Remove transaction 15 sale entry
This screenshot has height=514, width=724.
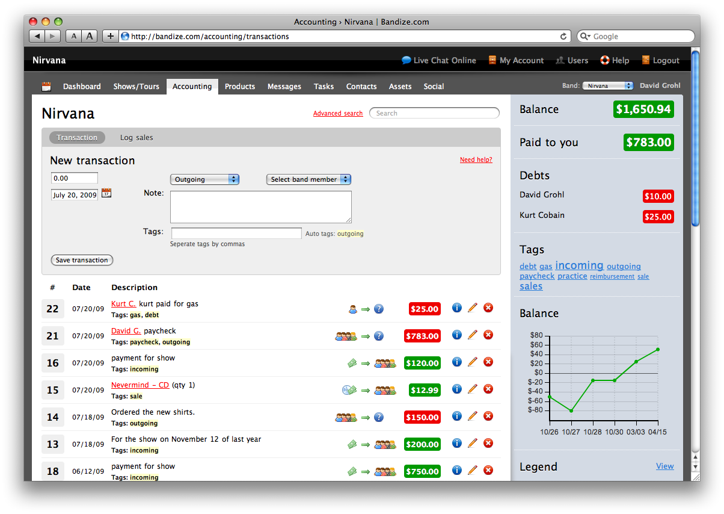click(x=488, y=389)
